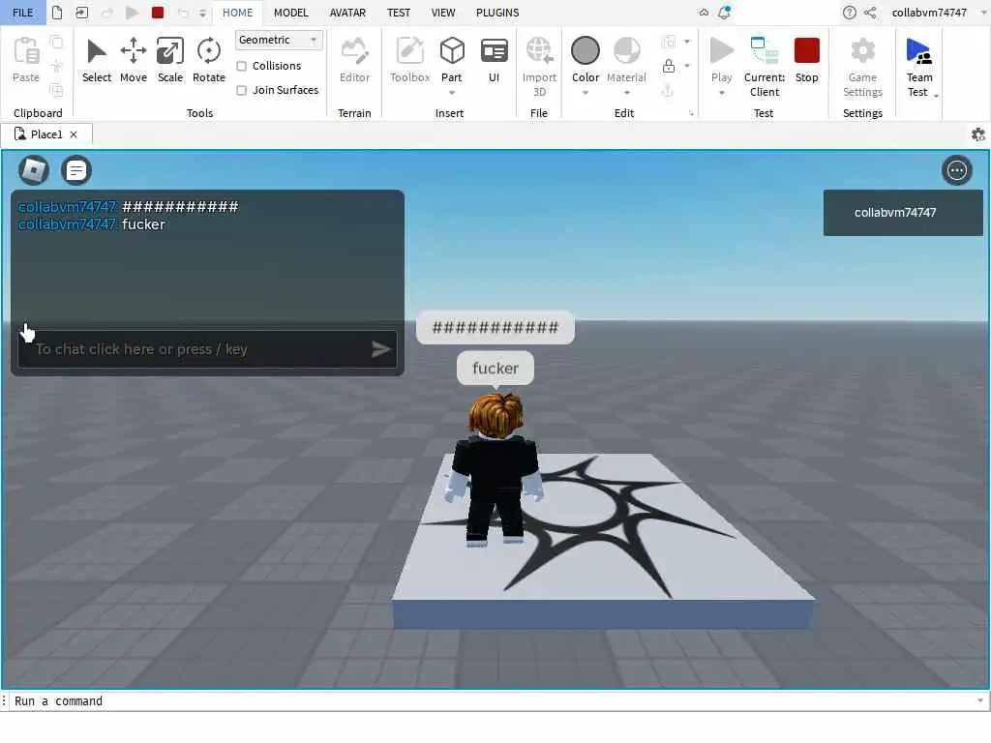Screen dimensions: 991x743
Task: Switch to the TEST ribbon tab
Action: [x=398, y=12]
